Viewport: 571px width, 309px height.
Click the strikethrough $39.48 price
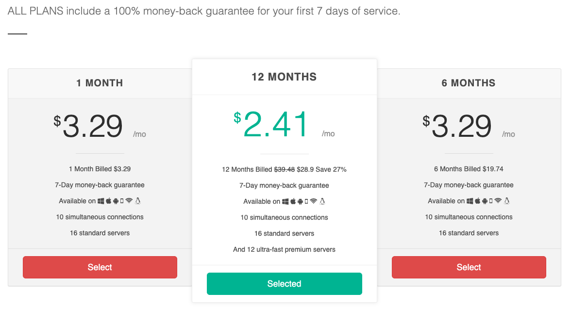[285, 169]
